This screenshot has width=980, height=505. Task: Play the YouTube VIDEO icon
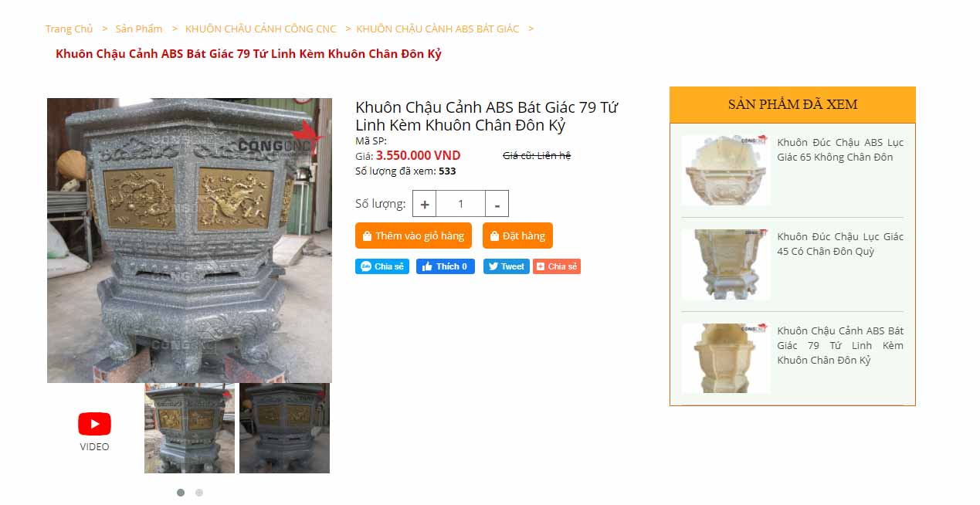click(x=94, y=424)
